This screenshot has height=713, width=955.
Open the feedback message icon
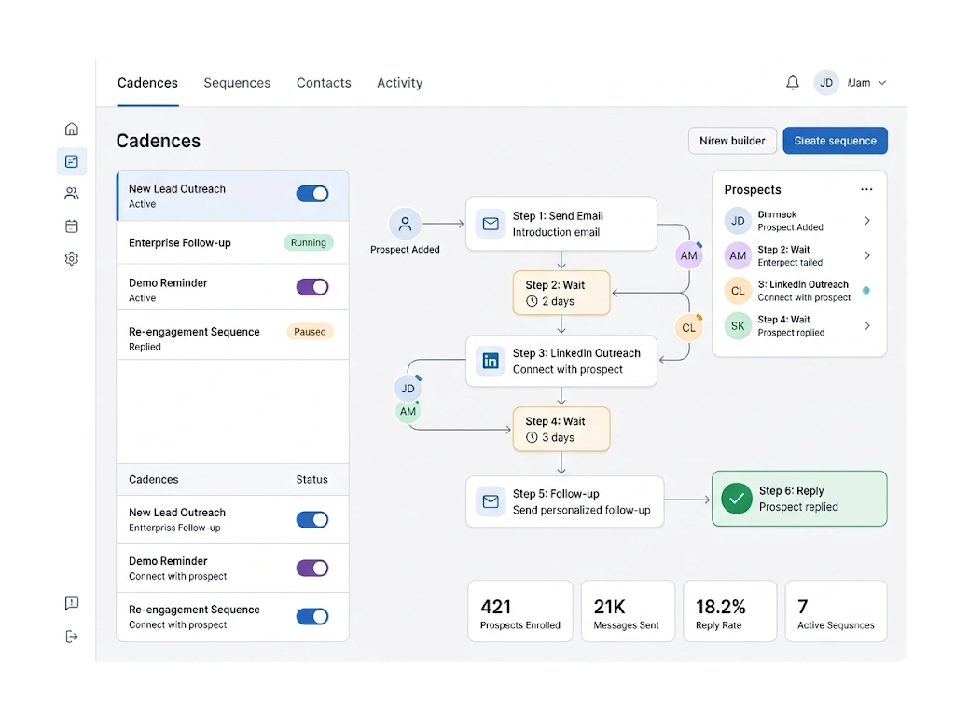click(x=71, y=603)
